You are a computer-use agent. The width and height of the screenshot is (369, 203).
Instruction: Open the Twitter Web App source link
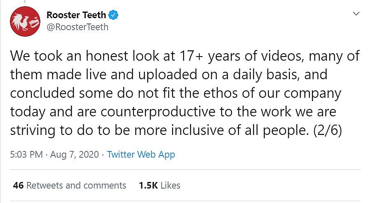click(141, 155)
